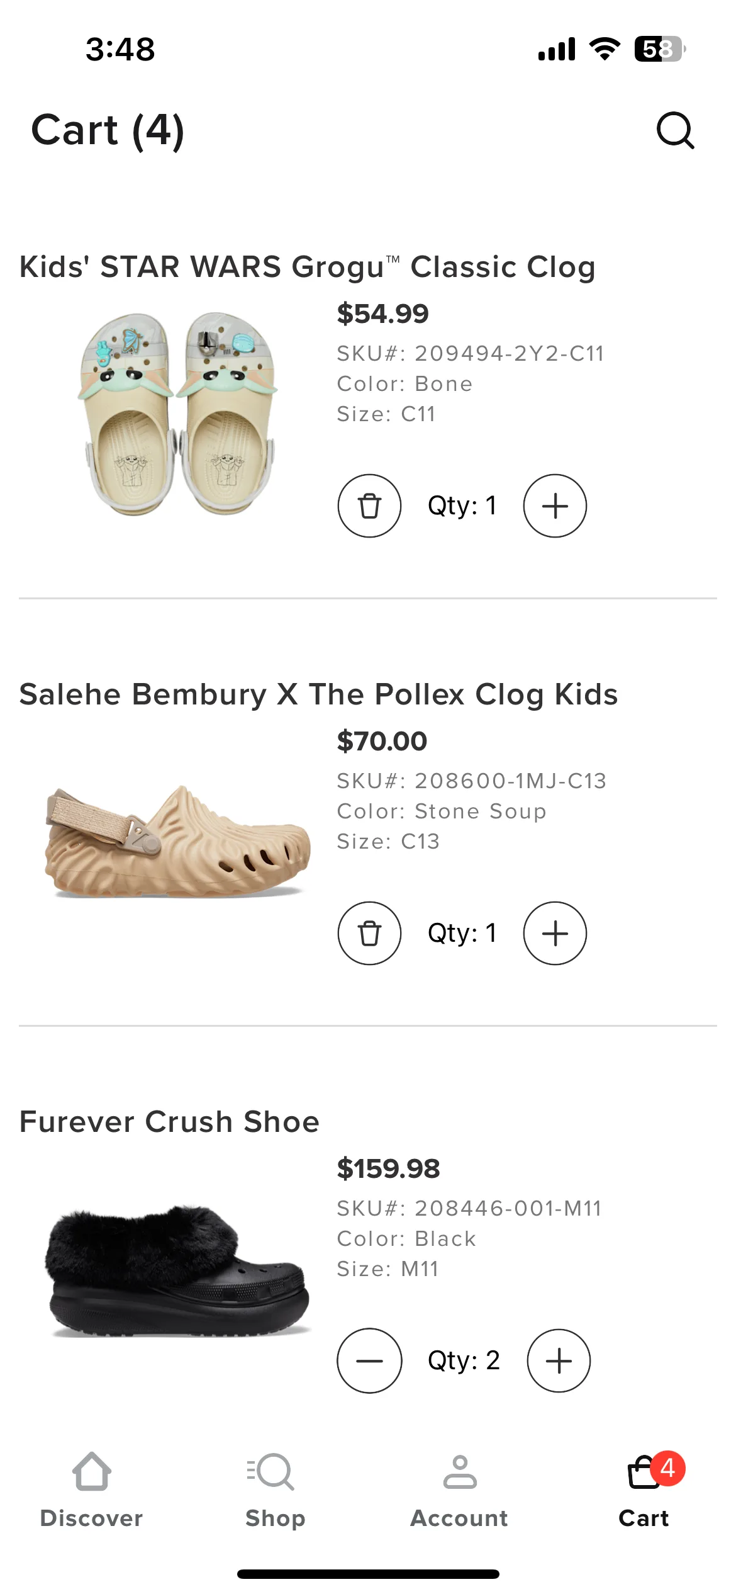This screenshot has width=736, height=1594.
Task: Open Furever Crush Shoe product title
Action: [169, 1122]
